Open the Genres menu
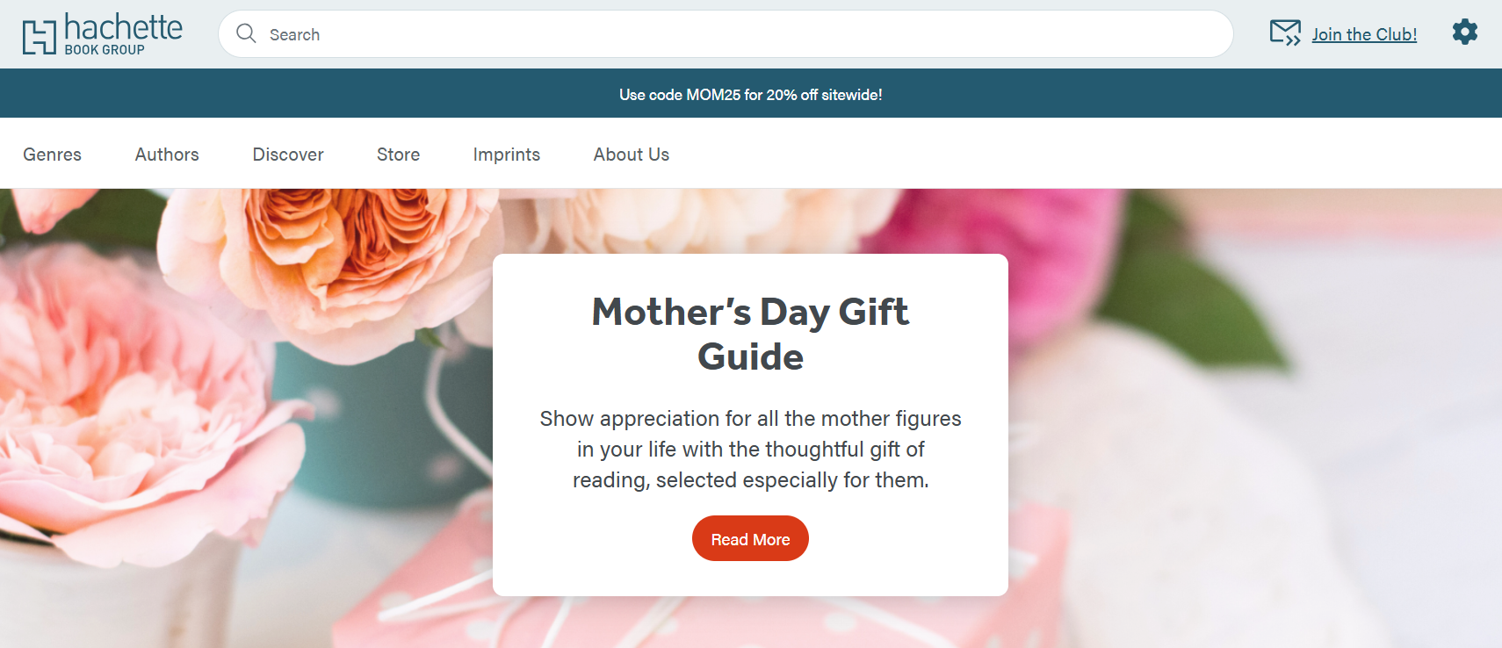1502x648 pixels. pos(52,155)
